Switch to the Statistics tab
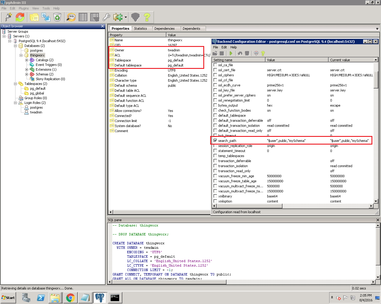Screen dimensions: 381x304 140,28
